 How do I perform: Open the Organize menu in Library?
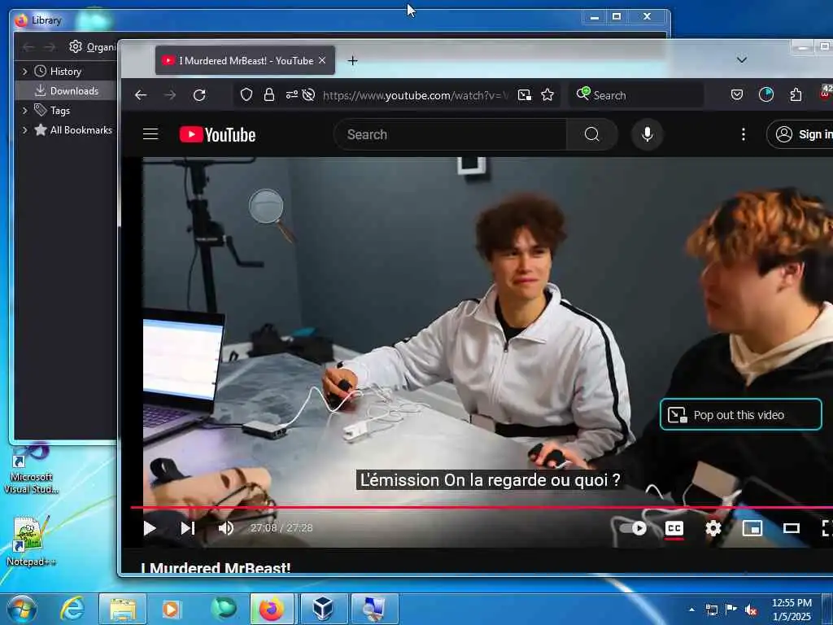click(x=93, y=47)
